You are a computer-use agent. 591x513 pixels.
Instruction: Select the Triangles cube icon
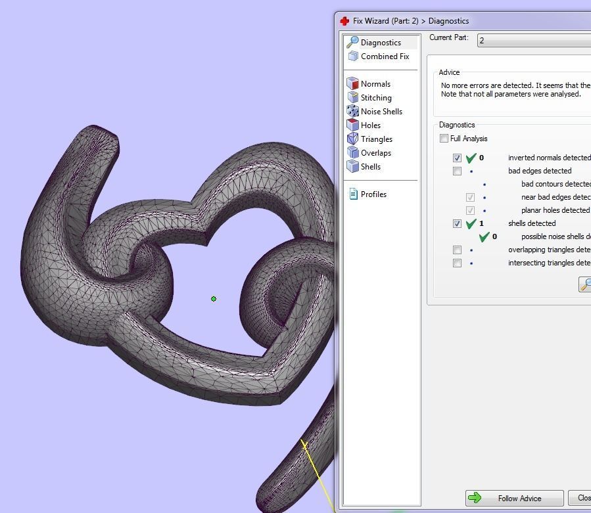[x=352, y=139]
